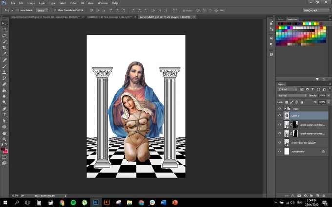This screenshot has width=332, height=207.
Task: Open the Normal blend mode dropdown
Action: [x=292, y=95]
